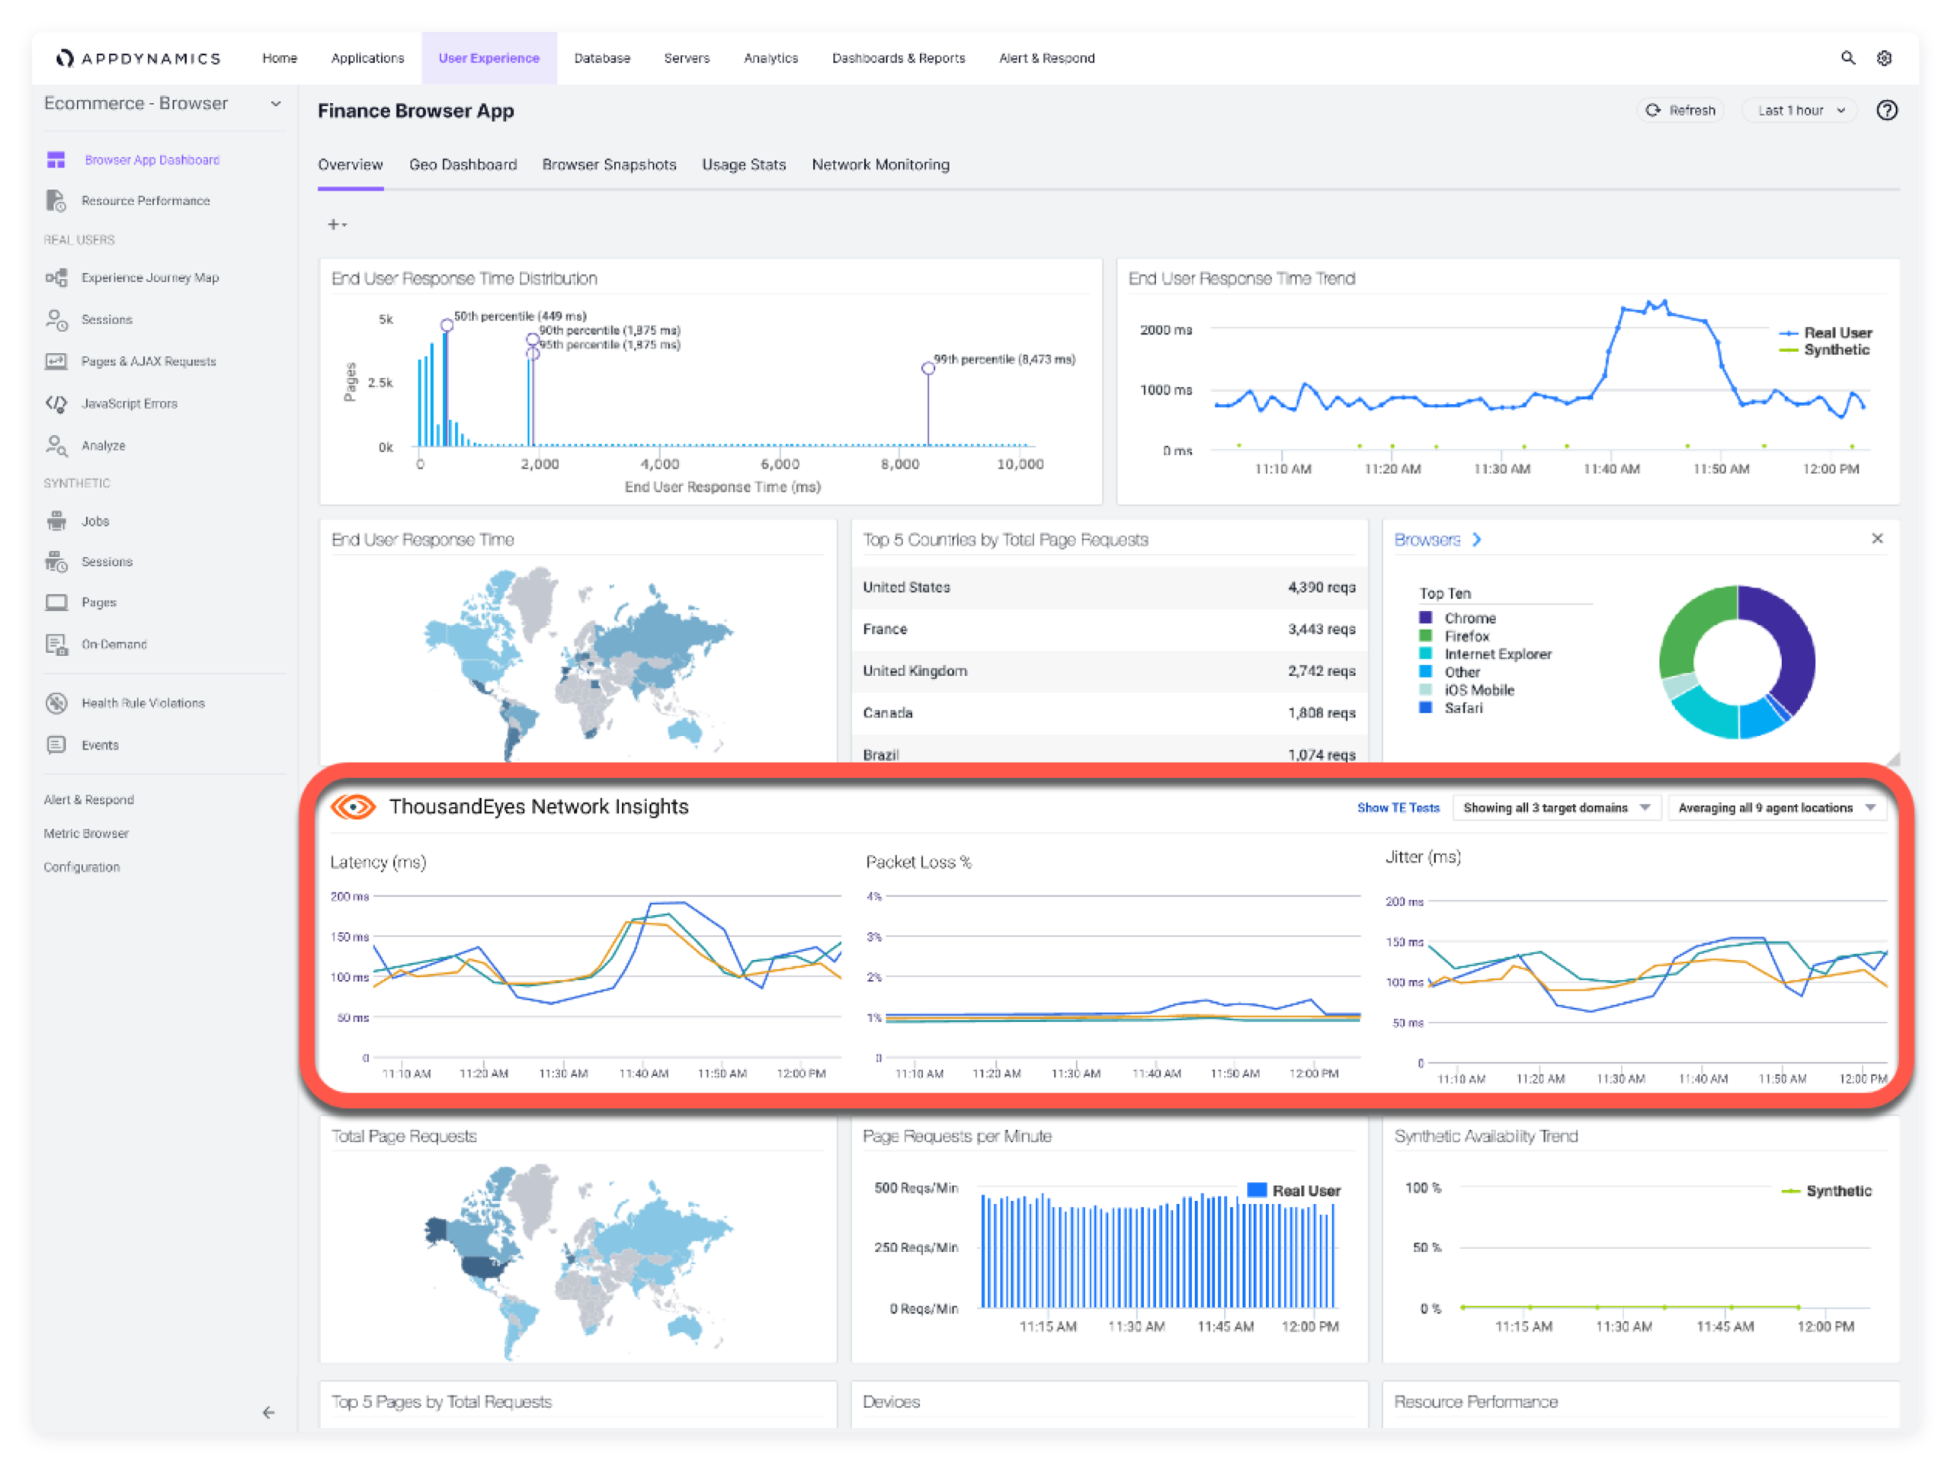1951x1463 pixels.
Task: Open the Metric Browser sidebar link
Action: coord(86,834)
